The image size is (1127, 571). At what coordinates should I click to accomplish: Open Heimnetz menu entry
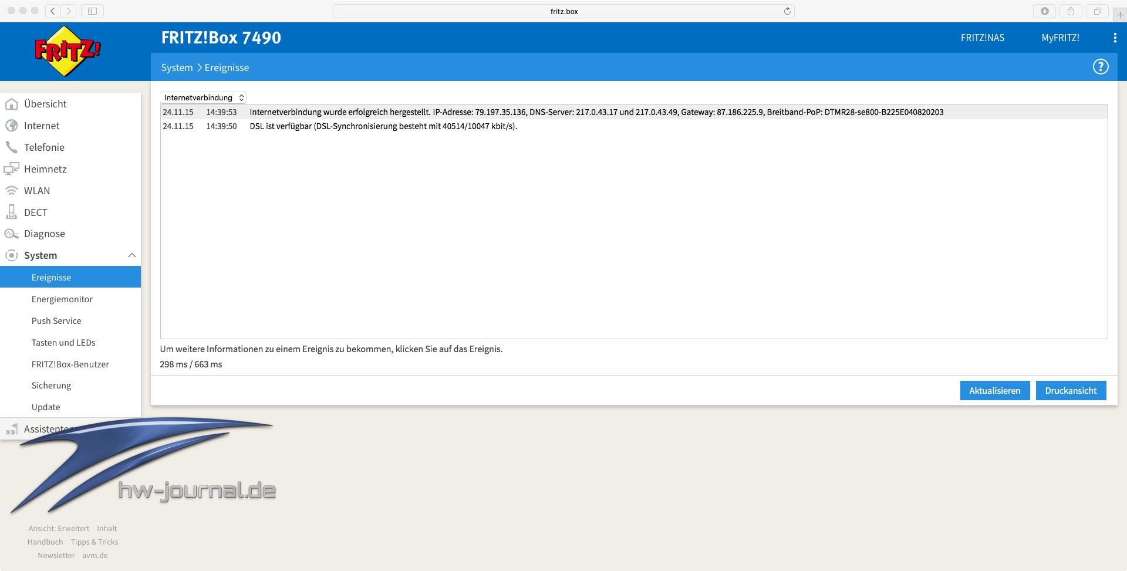[45, 169]
